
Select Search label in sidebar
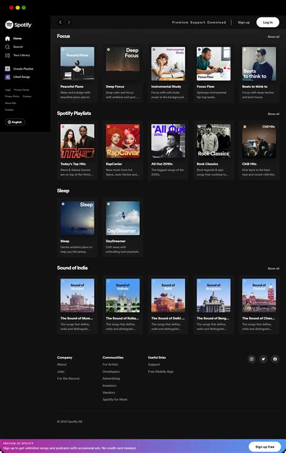(18, 47)
